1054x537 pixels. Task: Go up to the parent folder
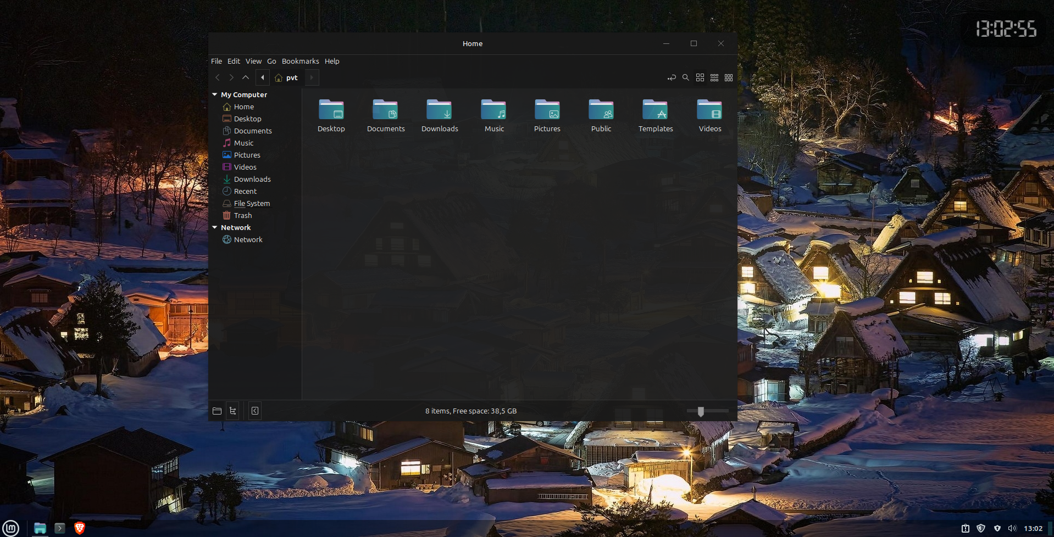[x=246, y=77]
